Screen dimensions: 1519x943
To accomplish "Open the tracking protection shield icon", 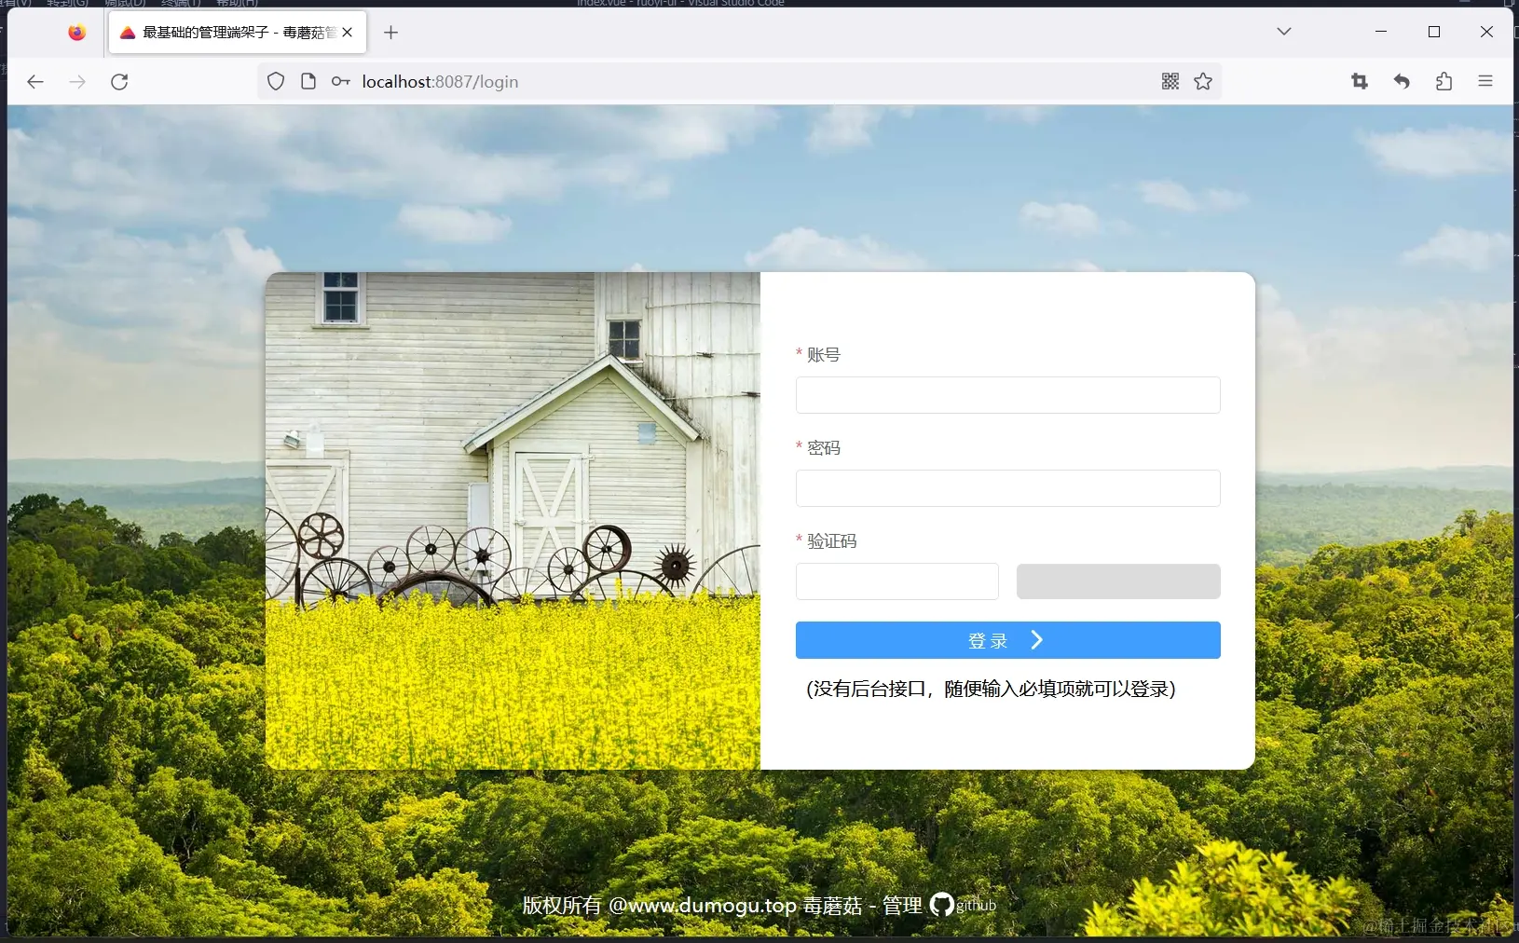I will click(276, 82).
